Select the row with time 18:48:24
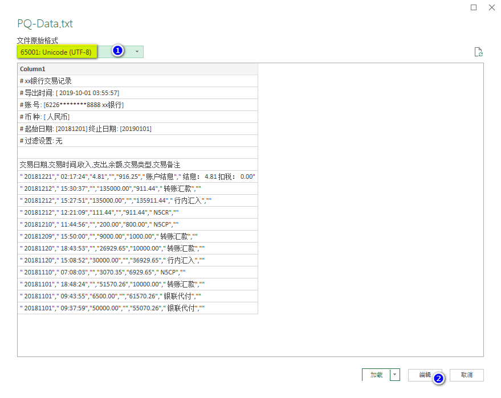 (x=137, y=284)
